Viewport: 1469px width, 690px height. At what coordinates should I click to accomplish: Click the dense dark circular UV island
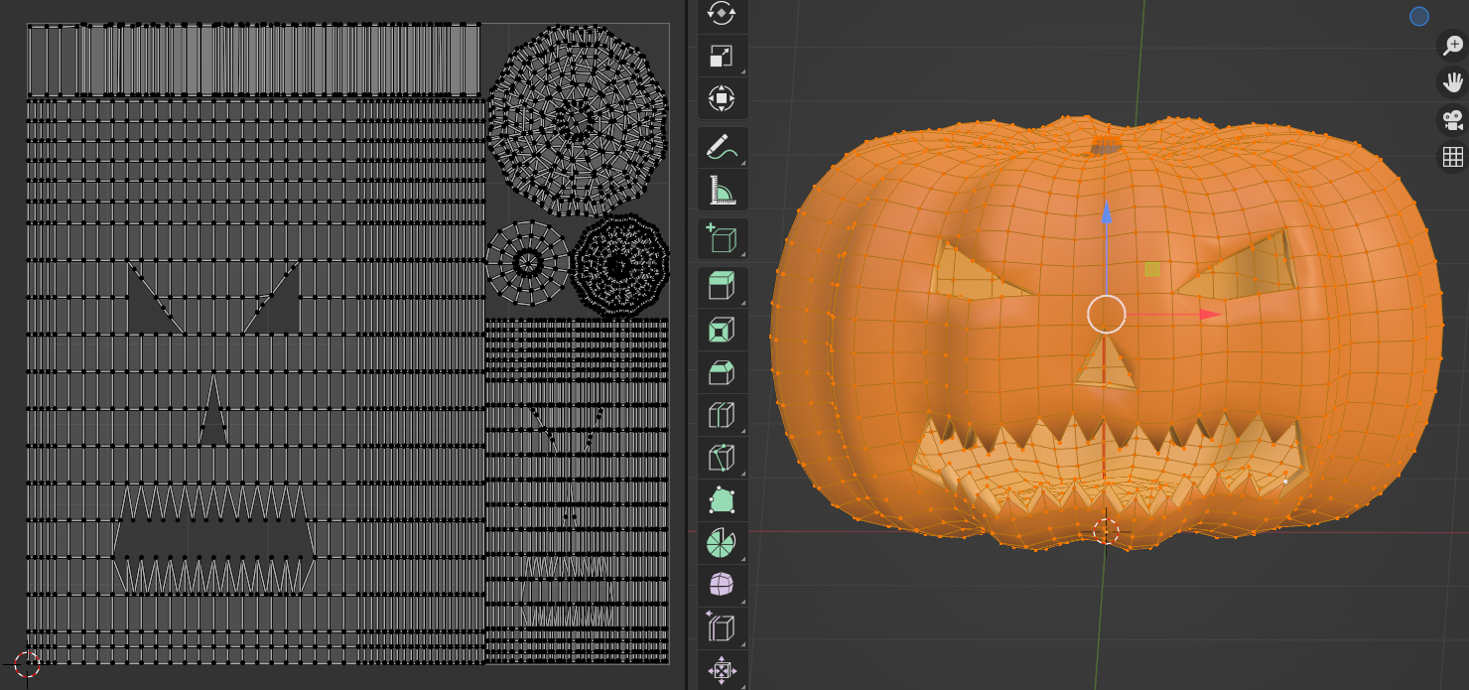(x=620, y=265)
